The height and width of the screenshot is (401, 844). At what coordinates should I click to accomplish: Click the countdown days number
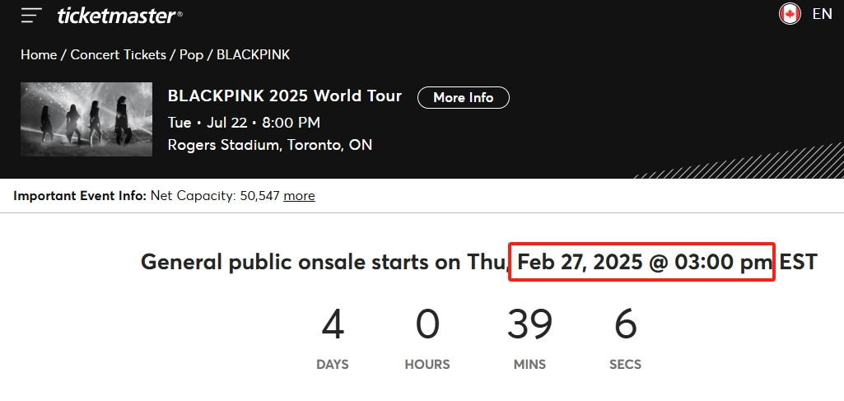[333, 325]
